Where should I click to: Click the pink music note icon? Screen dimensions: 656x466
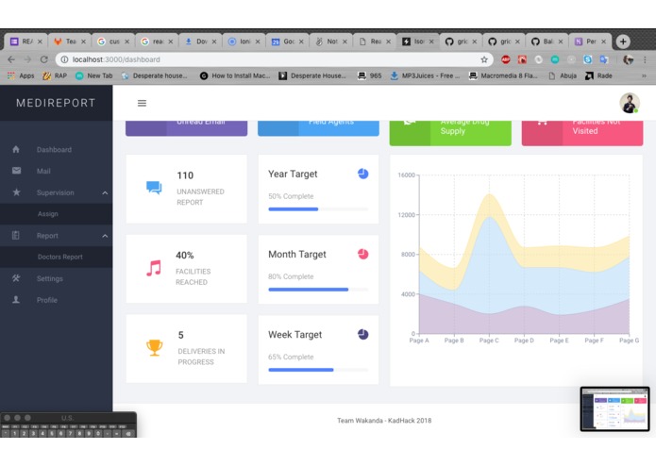tap(154, 268)
